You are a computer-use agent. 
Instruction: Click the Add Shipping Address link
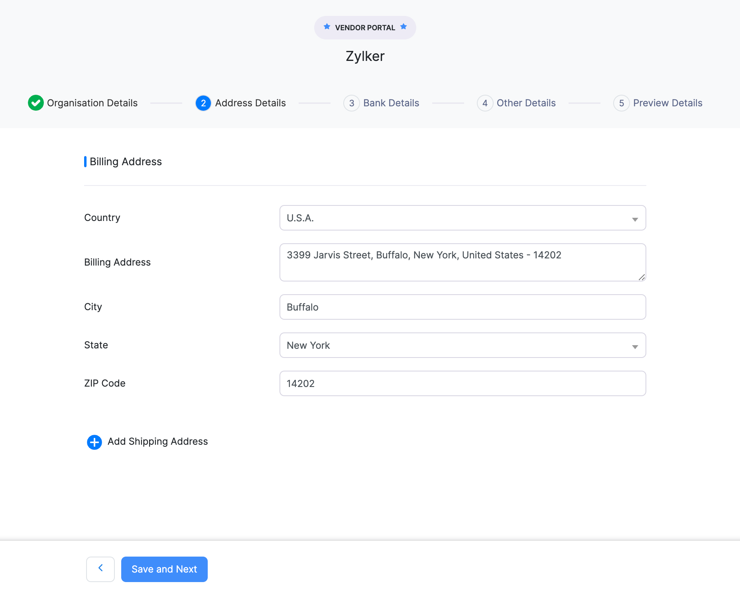(x=157, y=442)
